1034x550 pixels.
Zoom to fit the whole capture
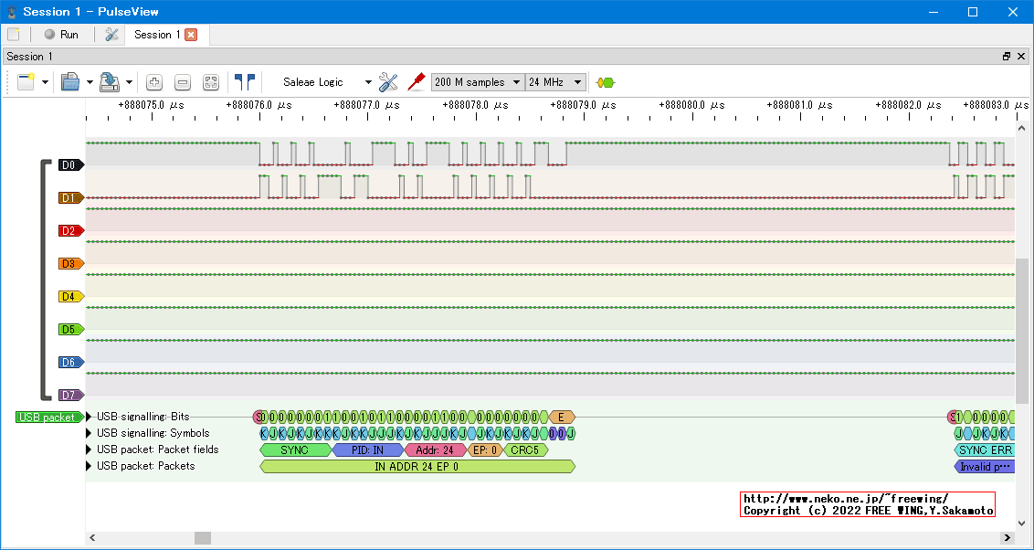211,82
